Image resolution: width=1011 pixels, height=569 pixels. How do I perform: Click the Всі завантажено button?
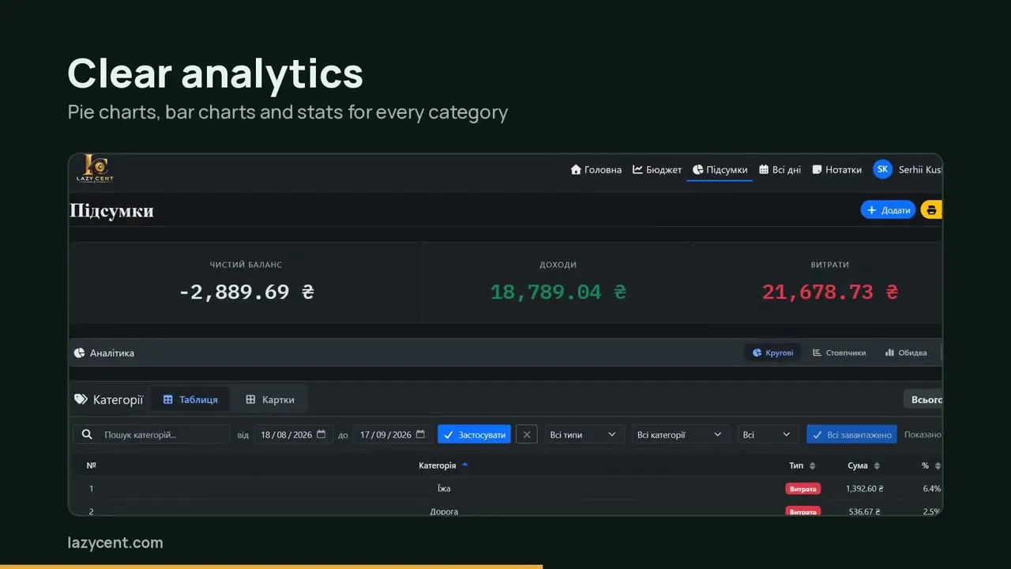coord(852,435)
